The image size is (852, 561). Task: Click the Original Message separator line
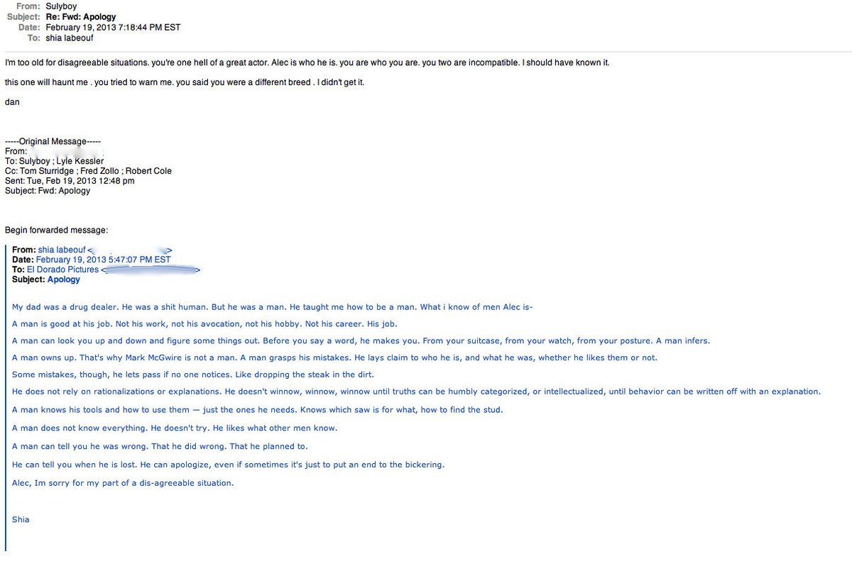click(x=53, y=141)
